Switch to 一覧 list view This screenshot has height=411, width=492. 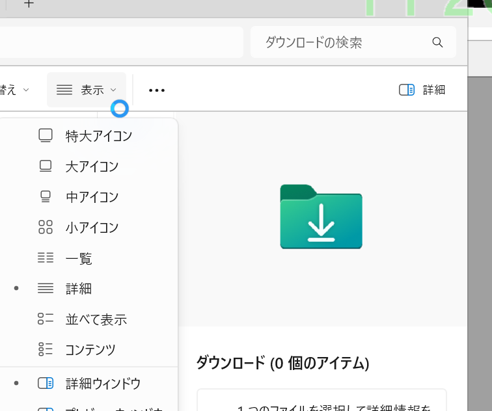(78, 259)
